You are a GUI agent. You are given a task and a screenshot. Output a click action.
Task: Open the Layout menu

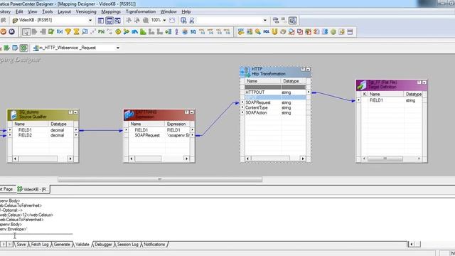point(64,11)
